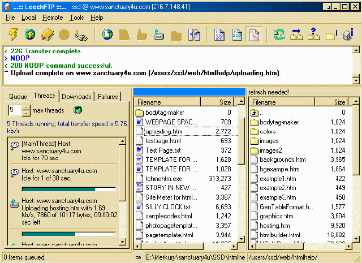Click the two folders with blue arrow icon
Screen dimensions: 362x263
(x=296, y=35)
